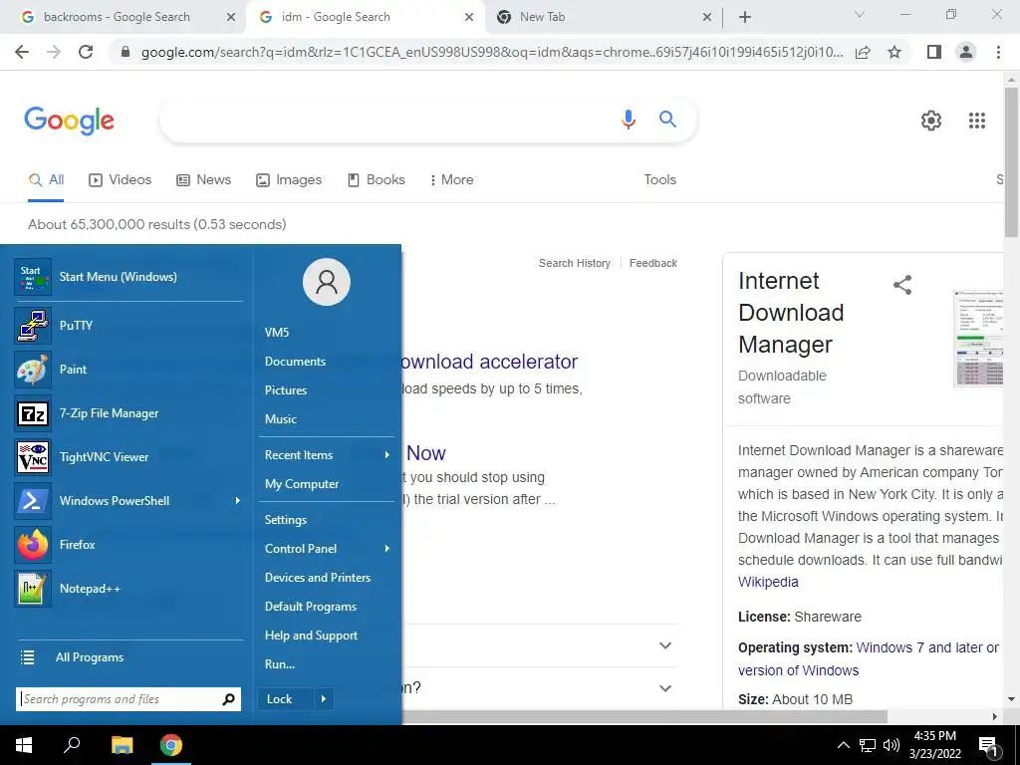1020x765 pixels.
Task: Click the Tools button under search bar
Action: 659,179
